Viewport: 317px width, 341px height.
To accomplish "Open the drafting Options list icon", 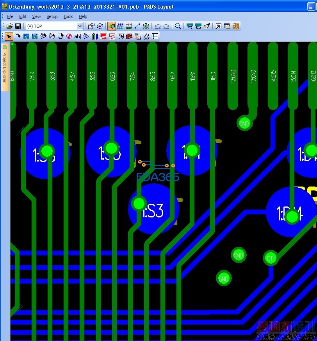I will pyautogui.click(x=155, y=36).
